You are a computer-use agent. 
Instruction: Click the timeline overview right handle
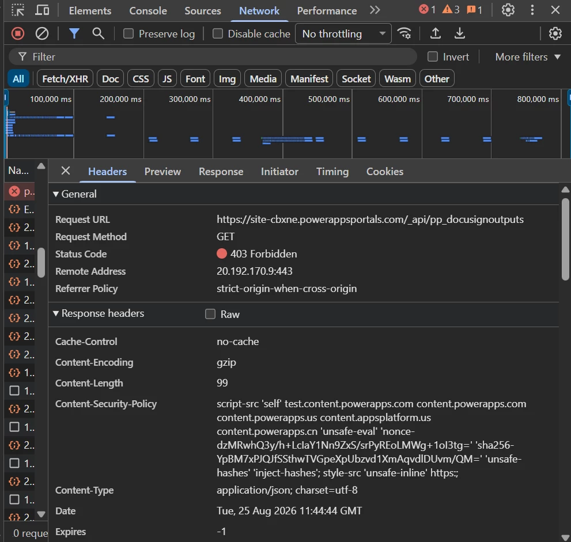[x=569, y=98]
